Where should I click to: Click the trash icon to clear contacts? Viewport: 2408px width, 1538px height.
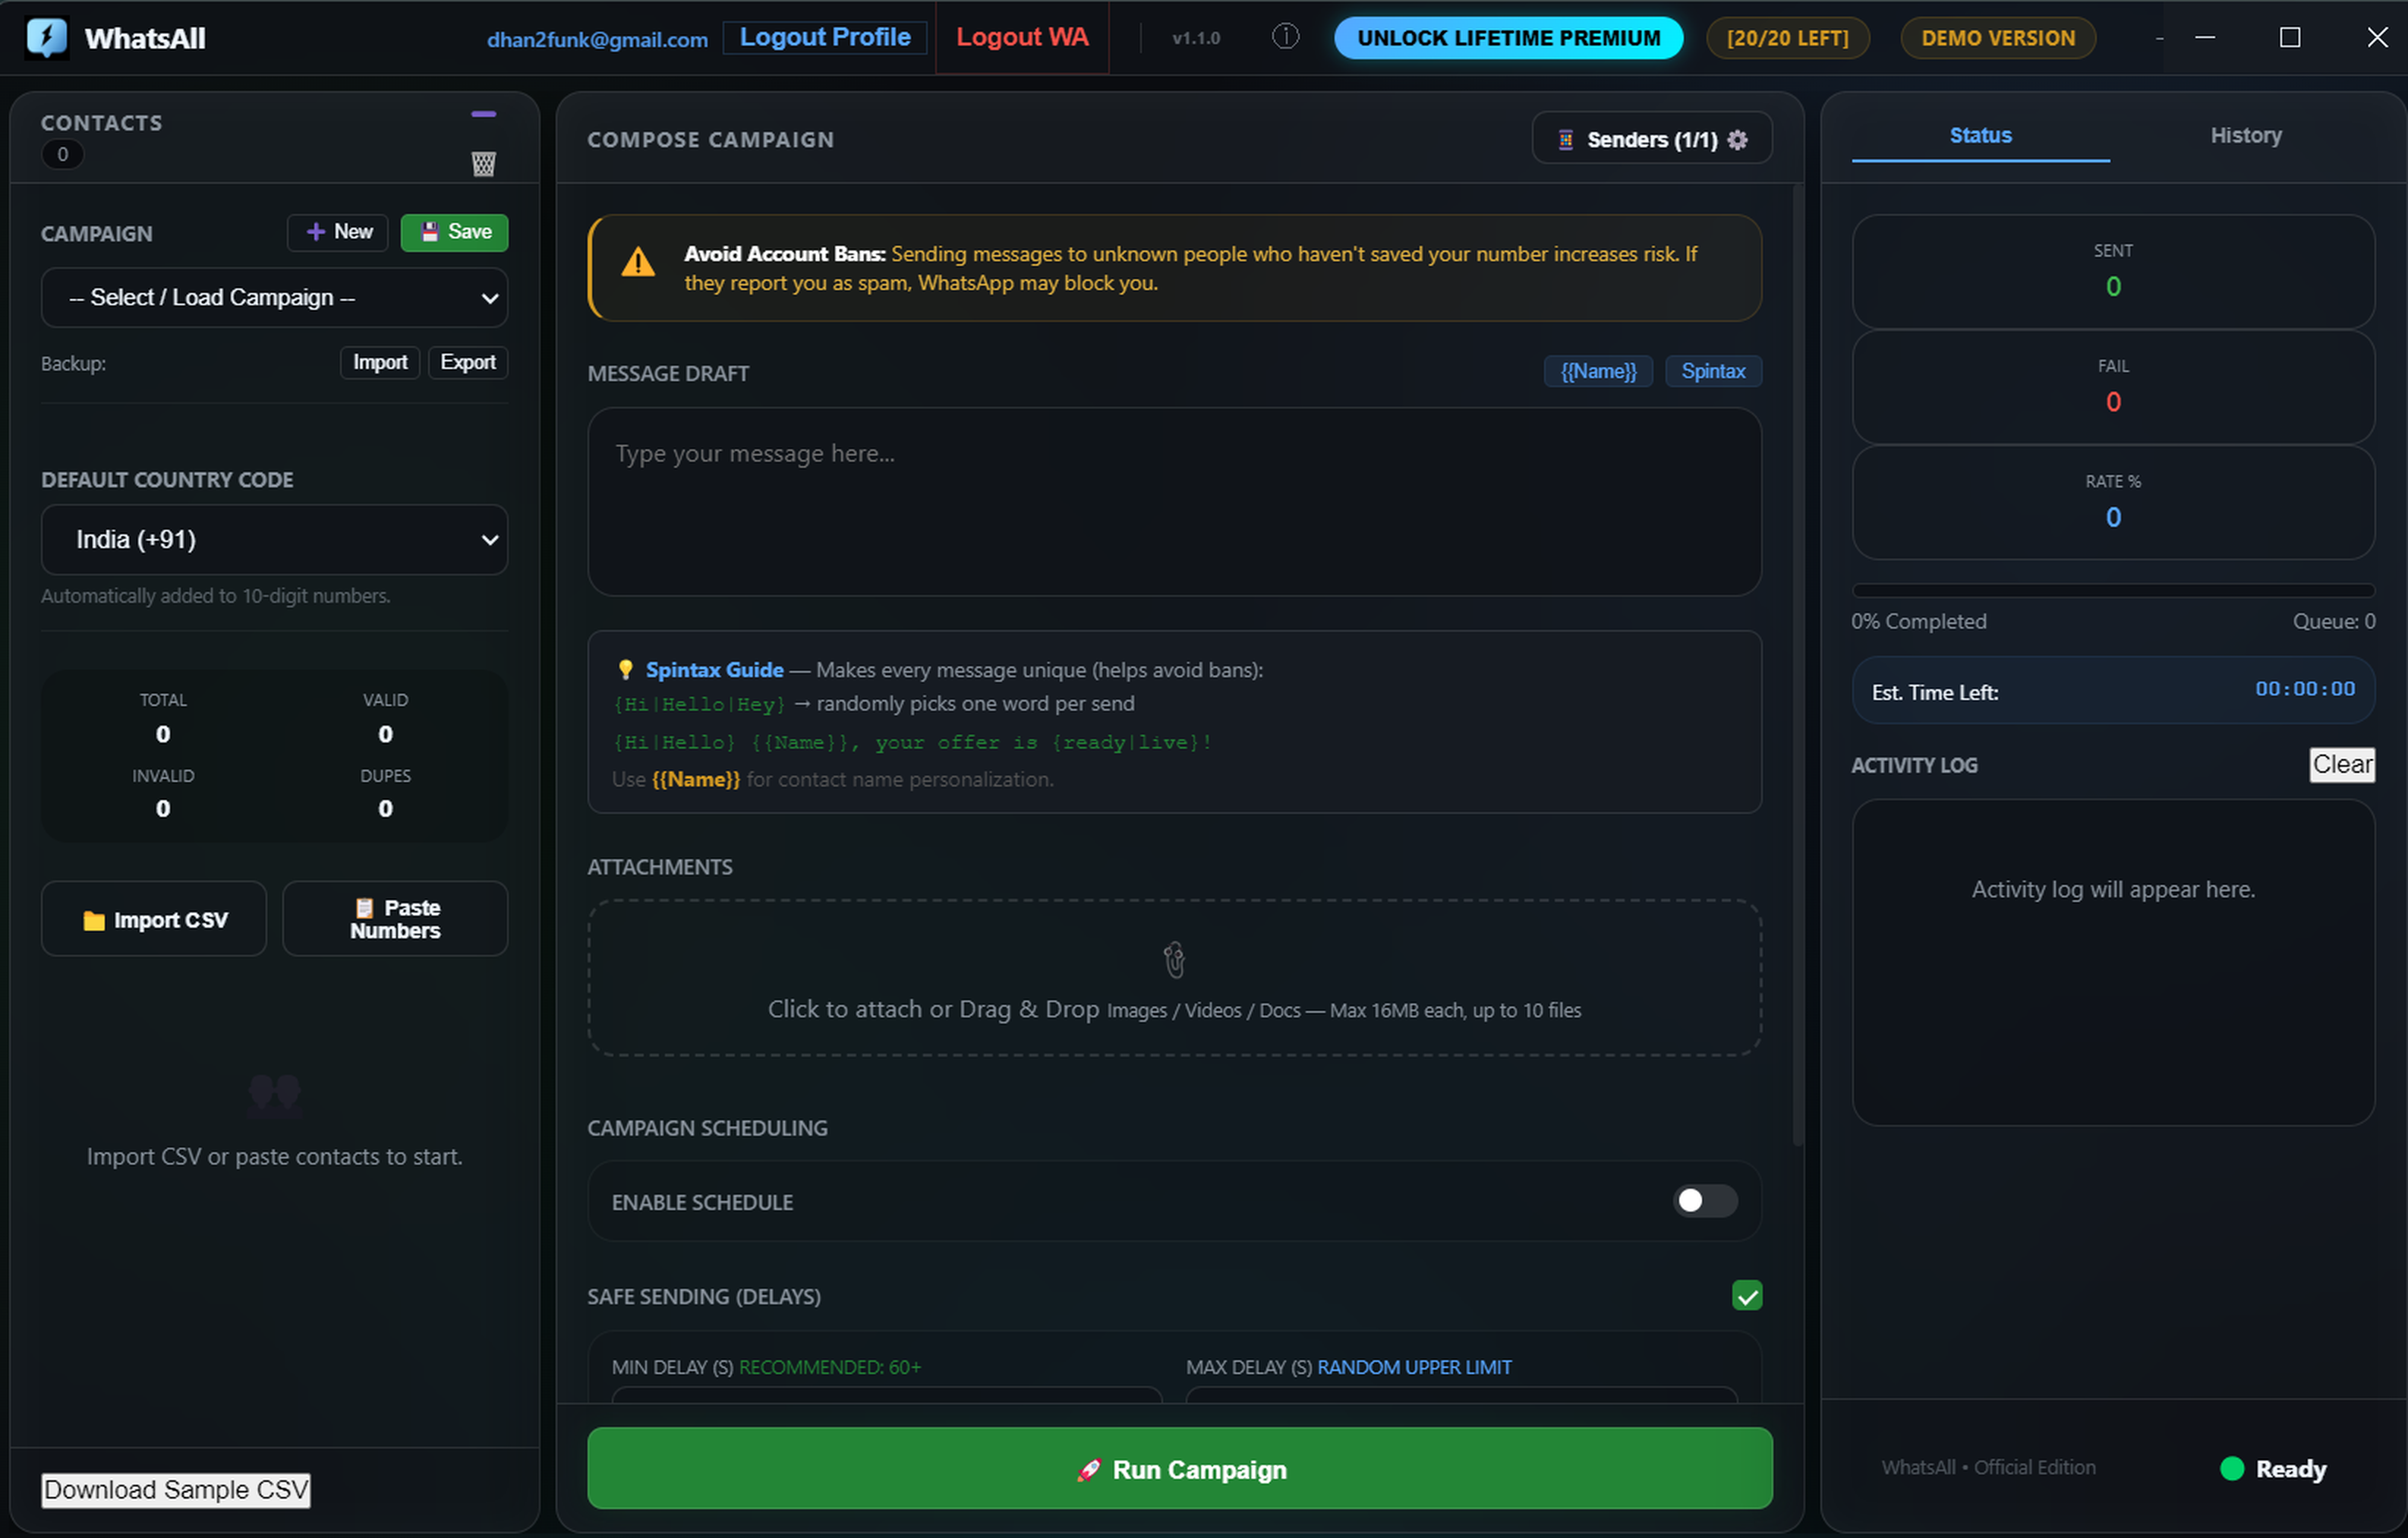coord(484,163)
